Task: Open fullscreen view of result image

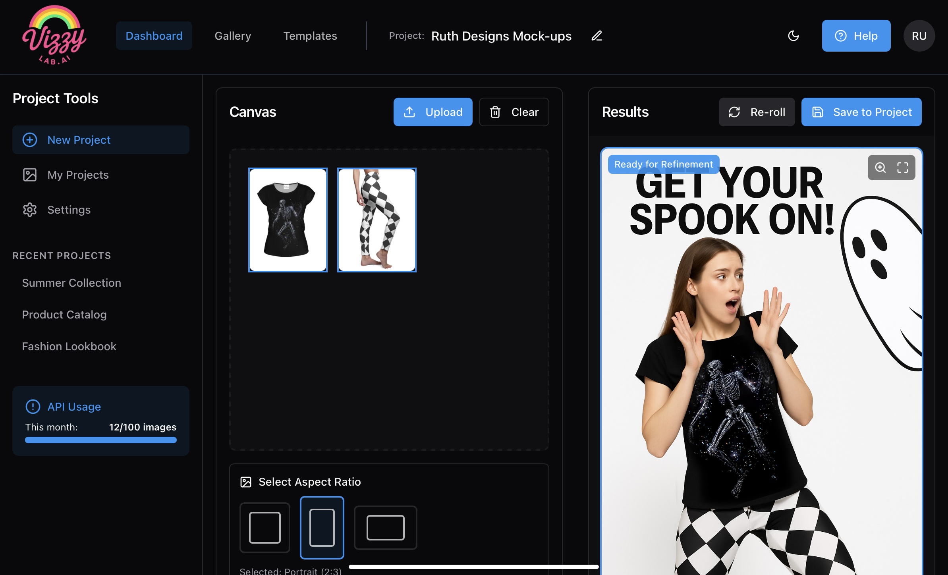Action: coord(902,168)
